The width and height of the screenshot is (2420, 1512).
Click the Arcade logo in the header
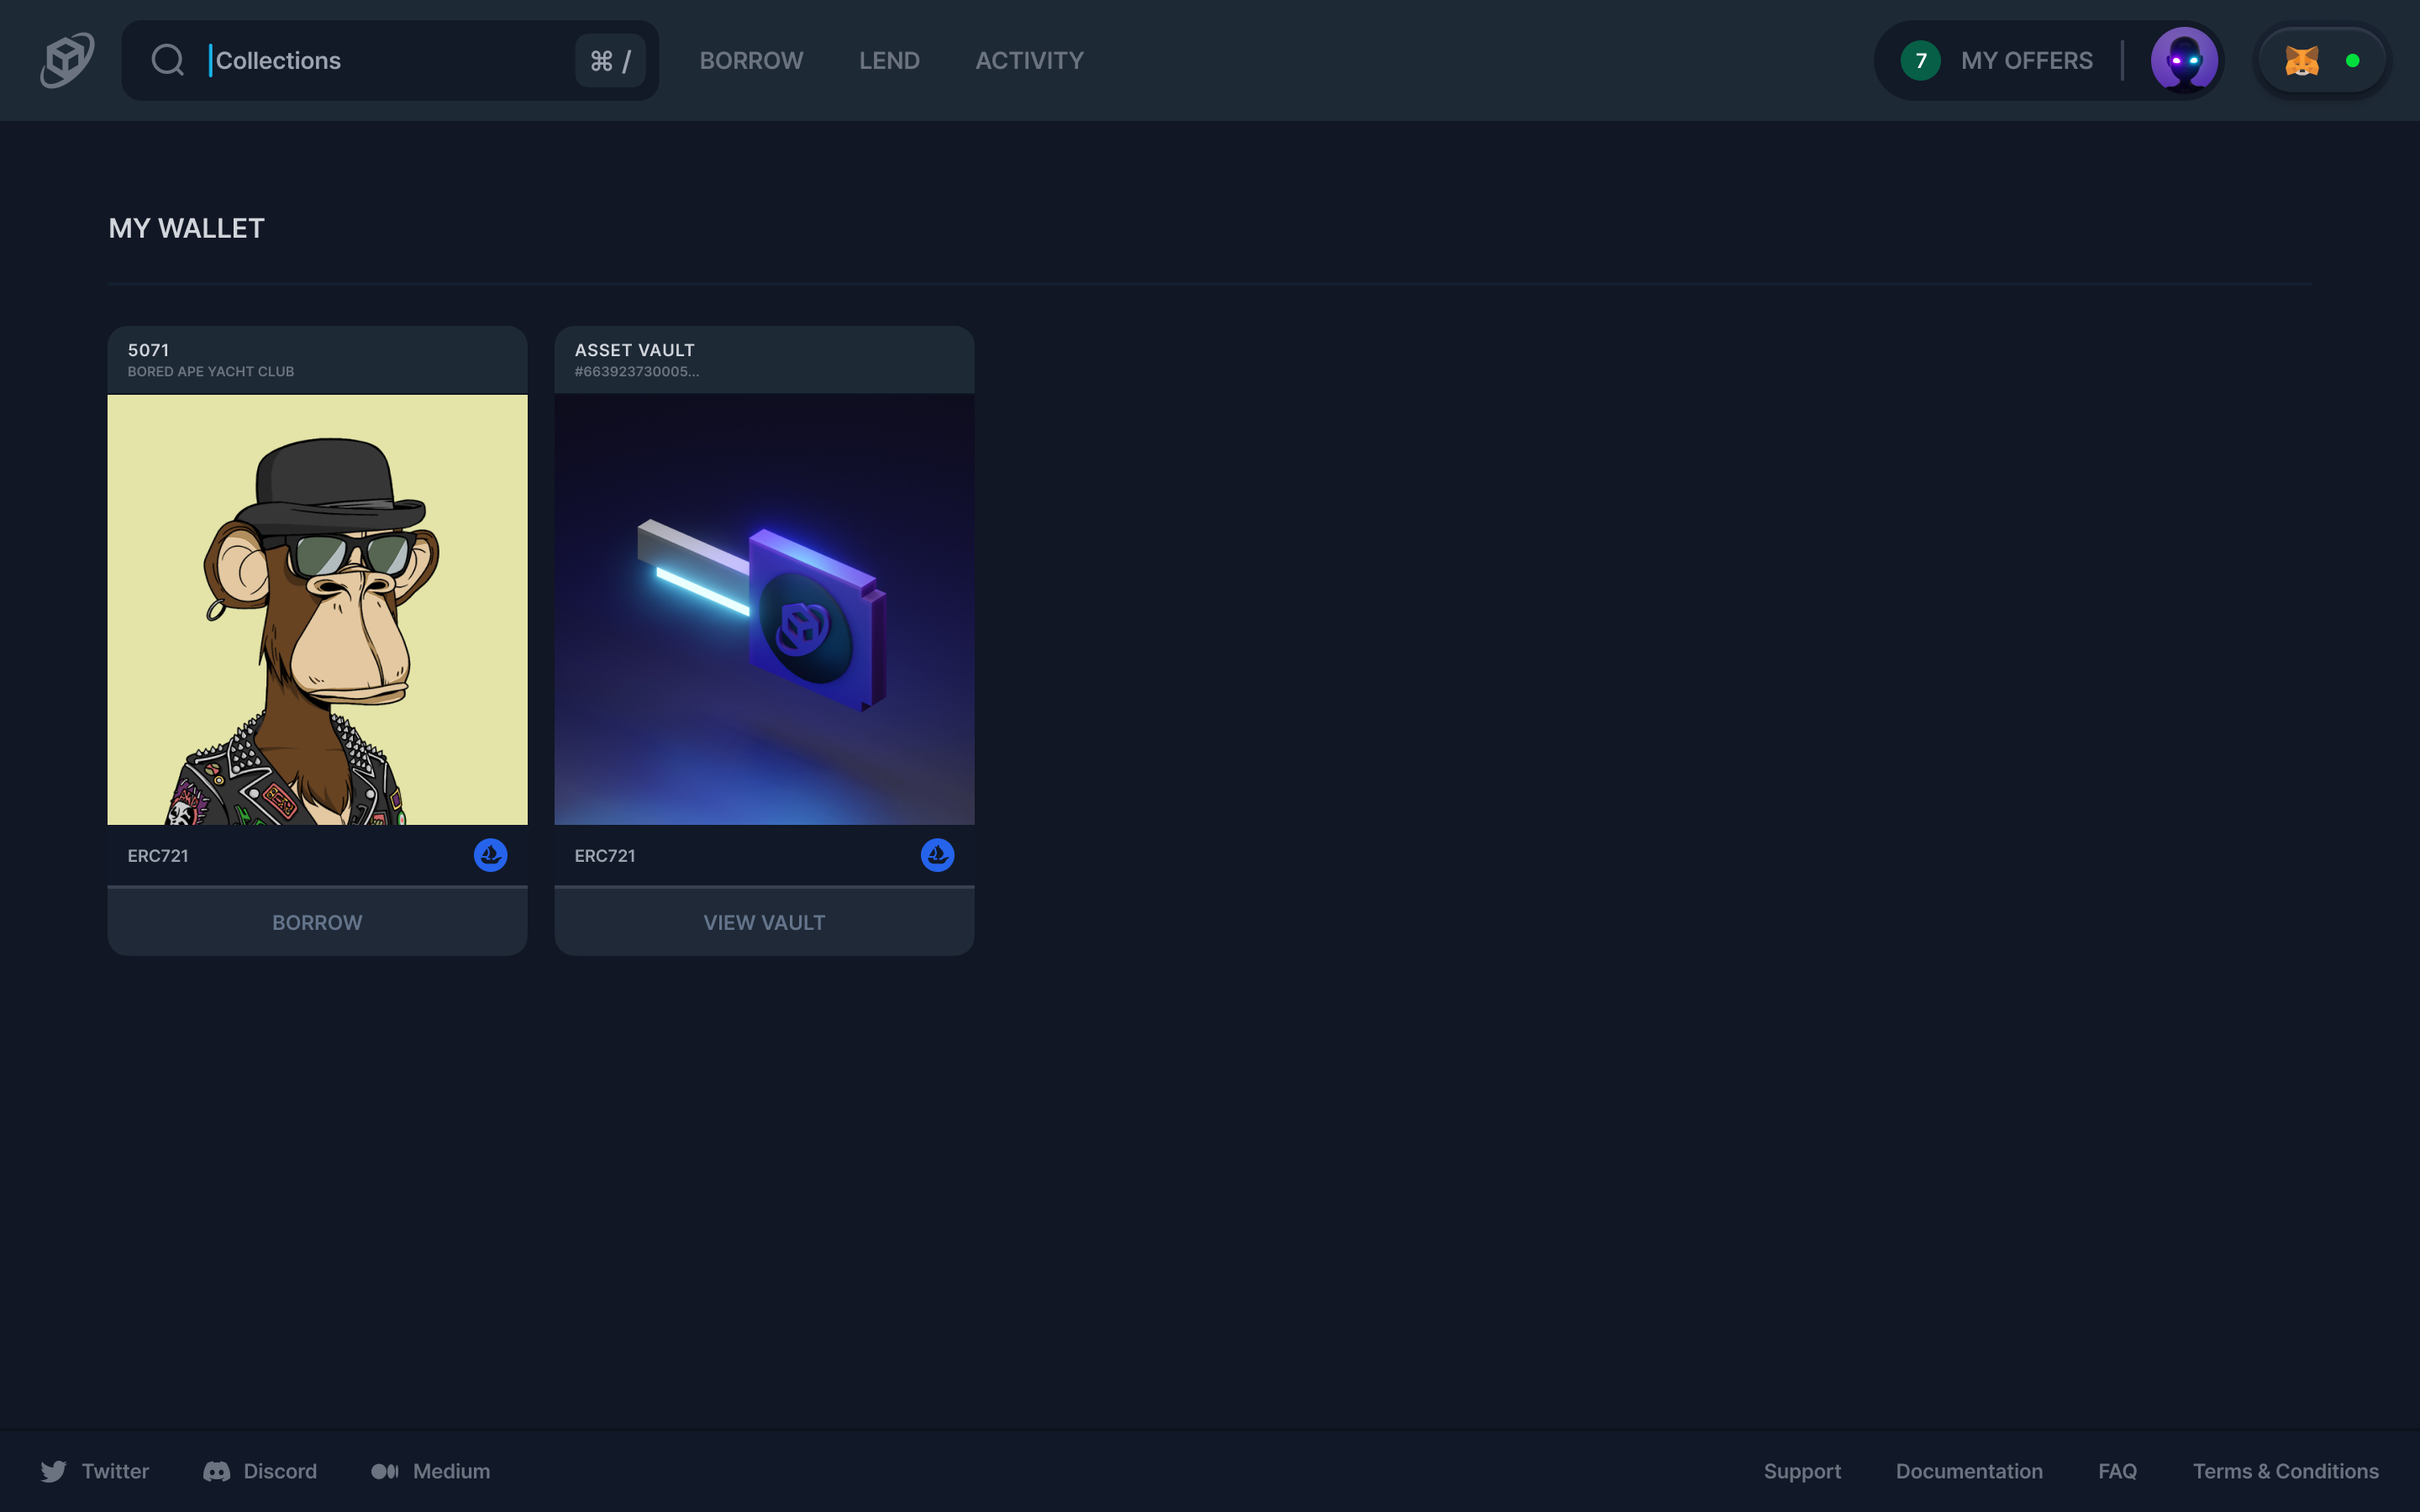67,60
